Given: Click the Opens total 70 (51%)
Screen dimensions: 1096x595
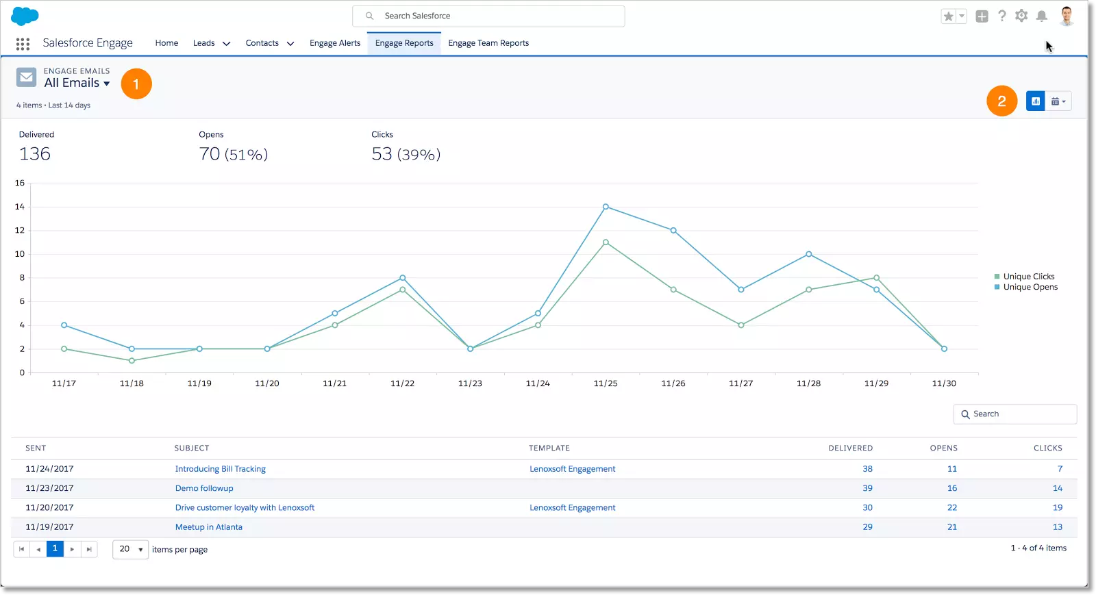Looking at the screenshot, I should tap(234, 154).
